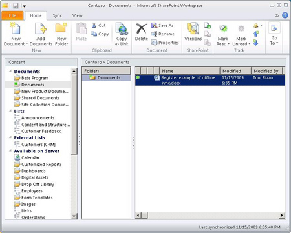291x233 pixels.
Task: Create a New Folder
Action: pos(61,34)
